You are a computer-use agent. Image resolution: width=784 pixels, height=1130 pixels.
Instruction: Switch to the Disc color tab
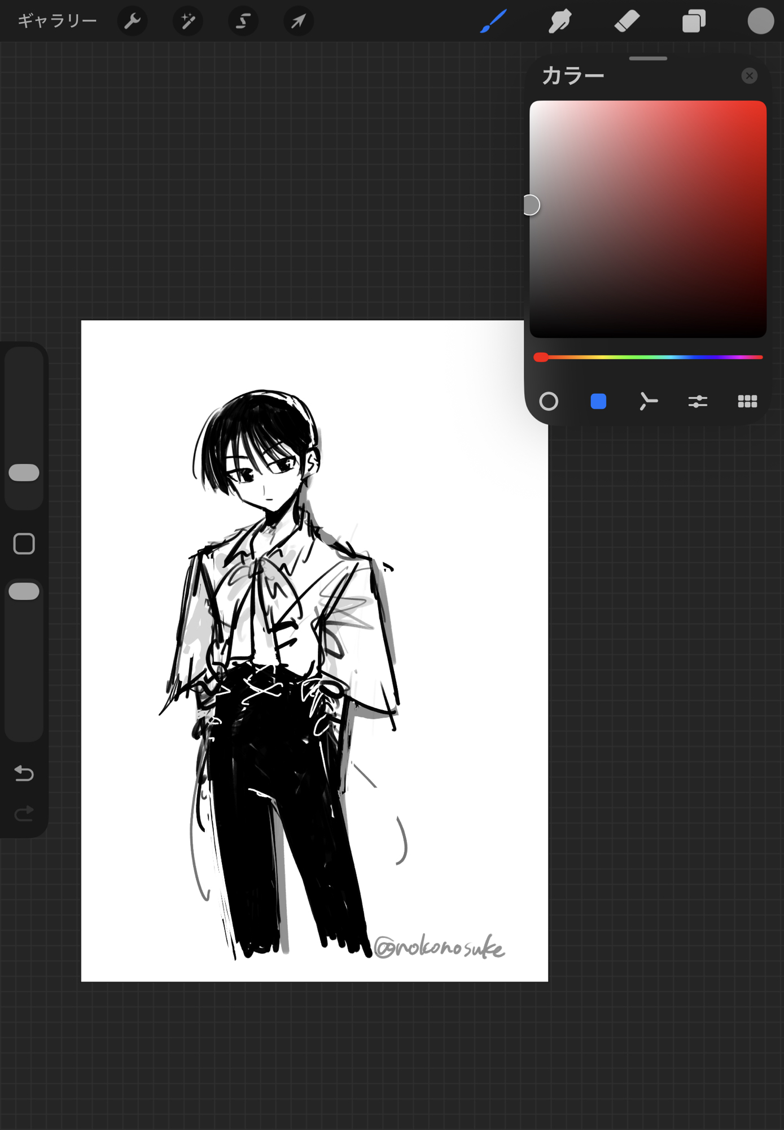point(549,402)
